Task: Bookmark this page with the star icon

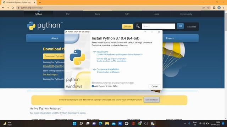Action: [208, 8]
